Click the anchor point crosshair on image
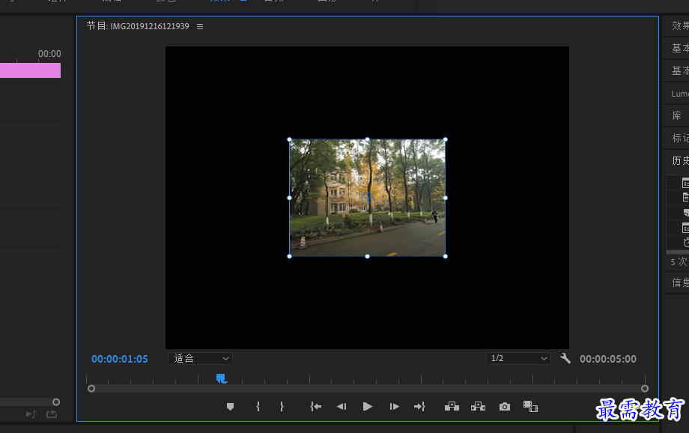This screenshot has width=689, height=433. 368,198
